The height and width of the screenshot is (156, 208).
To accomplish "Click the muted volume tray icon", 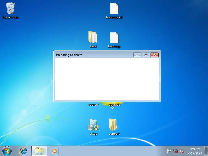I will pos(182,151).
